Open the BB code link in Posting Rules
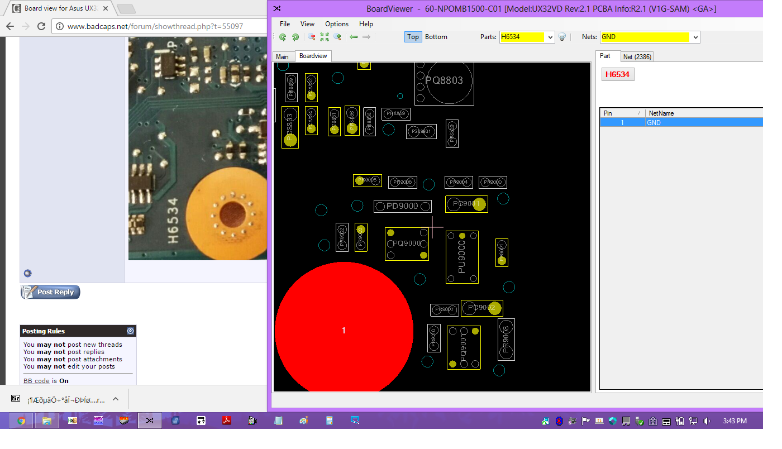The height and width of the screenshot is (449, 782). 36,381
